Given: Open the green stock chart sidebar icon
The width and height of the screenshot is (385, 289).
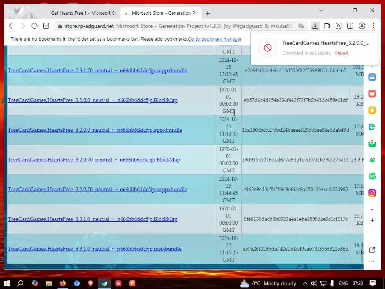Looking at the screenshot, I should [x=372, y=160].
